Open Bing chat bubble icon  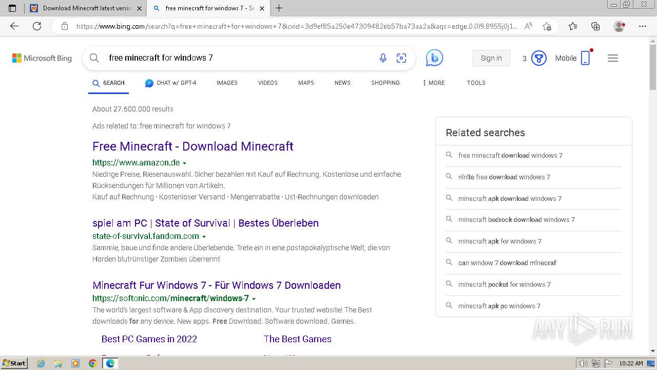tap(434, 58)
